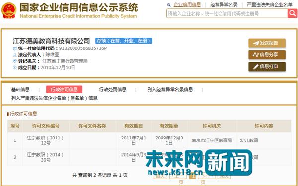Click credit code 91320000566835736P
Screen dimensions: 298x186
tap(83, 48)
